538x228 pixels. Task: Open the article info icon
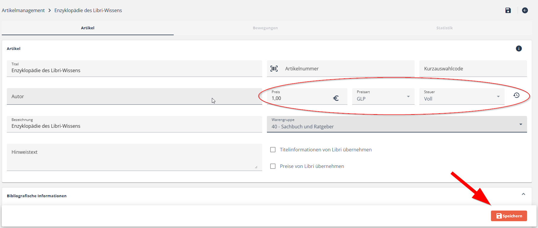[x=519, y=48]
